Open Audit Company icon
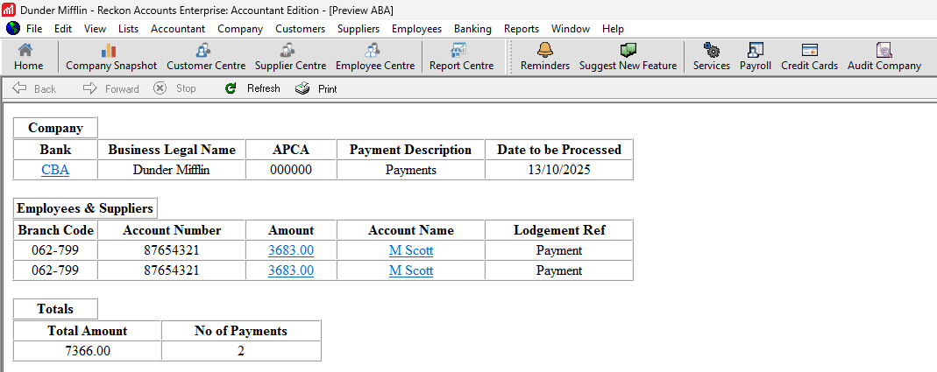The width and height of the screenshot is (937, 372). pyautogui.click(x=884, y=57)
